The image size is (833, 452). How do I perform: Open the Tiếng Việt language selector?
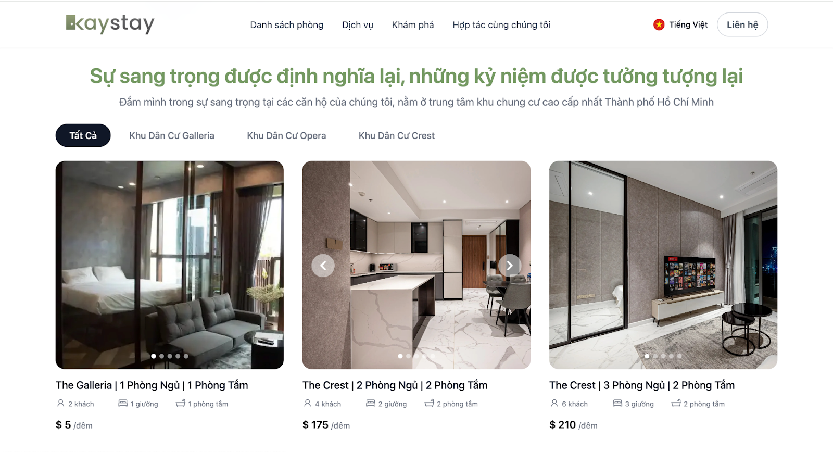click(680, 24)
